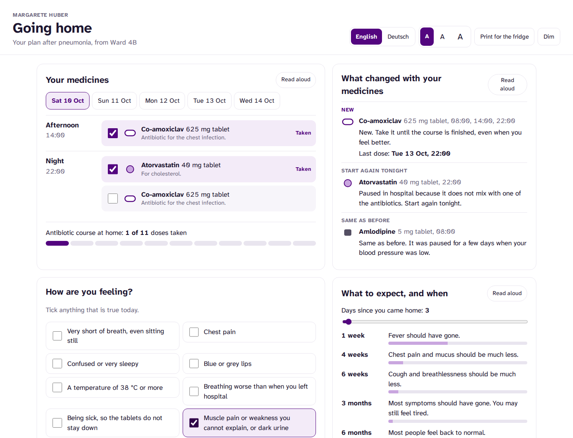Click the pill icon of unticked Night Co-amoxiclav
The image size is (573, 438).
(130, 199)
